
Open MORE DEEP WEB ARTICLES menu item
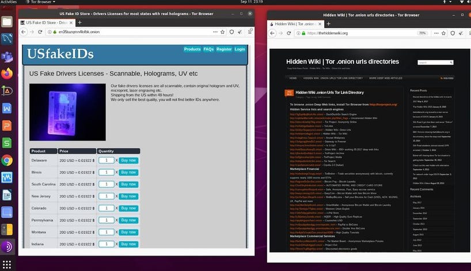(386, 78)
